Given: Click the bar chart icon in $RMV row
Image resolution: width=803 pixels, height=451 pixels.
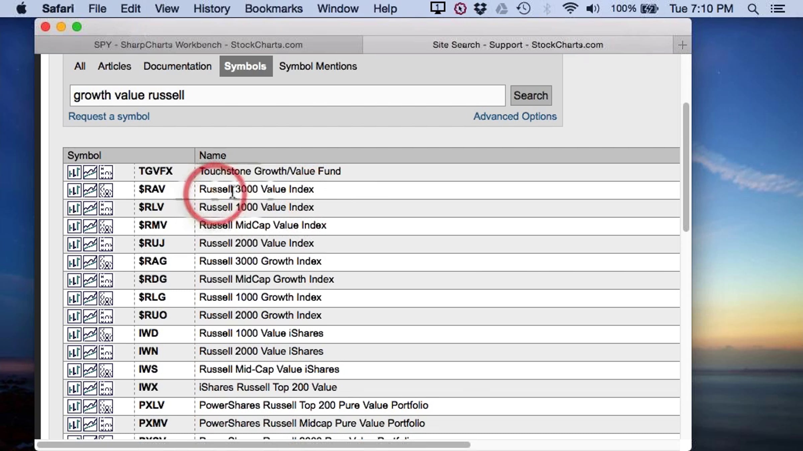Looking at the screenshot, I should click(74, 227).
